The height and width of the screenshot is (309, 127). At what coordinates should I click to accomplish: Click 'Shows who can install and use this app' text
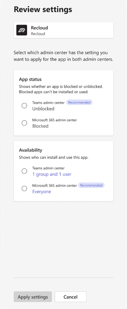tap(54, 157)
